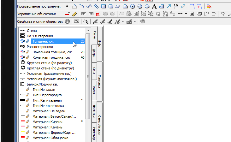Select 'Тип: Капитальная' wall type
Screen dimensions: 231x142
[47, 100]
